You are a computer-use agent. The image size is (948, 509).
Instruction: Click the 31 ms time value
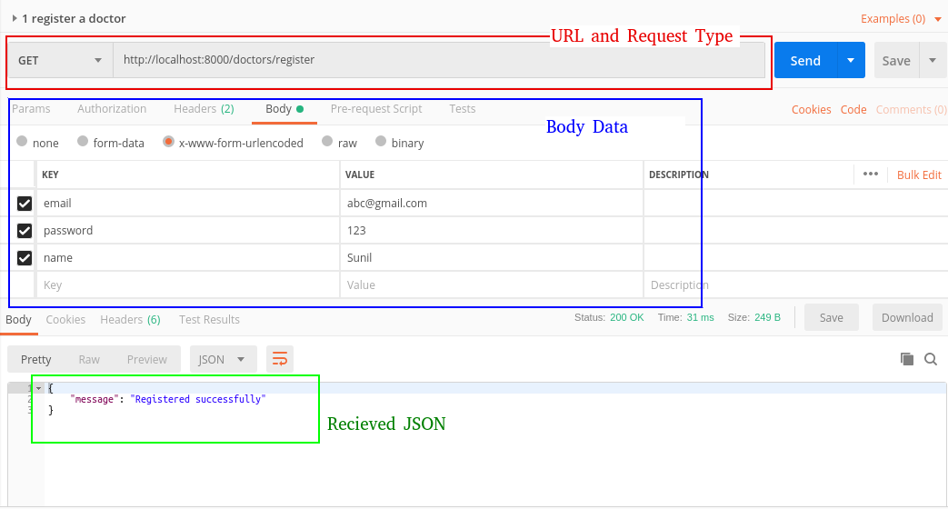pos(700,317)
